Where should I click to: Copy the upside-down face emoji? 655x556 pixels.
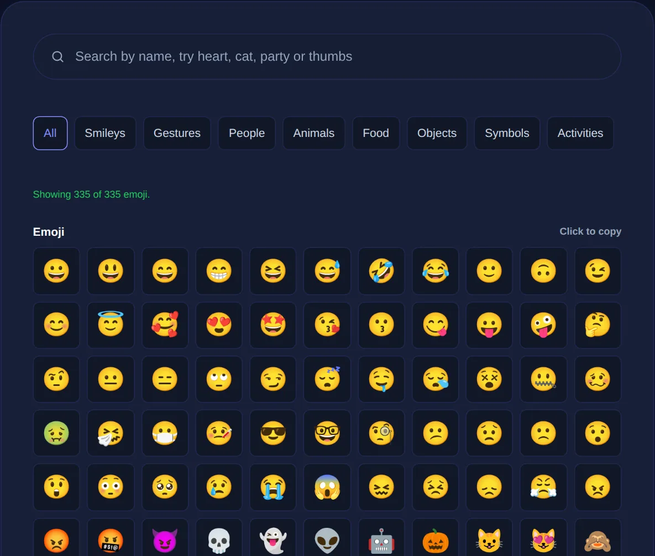(x=543, y=271)
